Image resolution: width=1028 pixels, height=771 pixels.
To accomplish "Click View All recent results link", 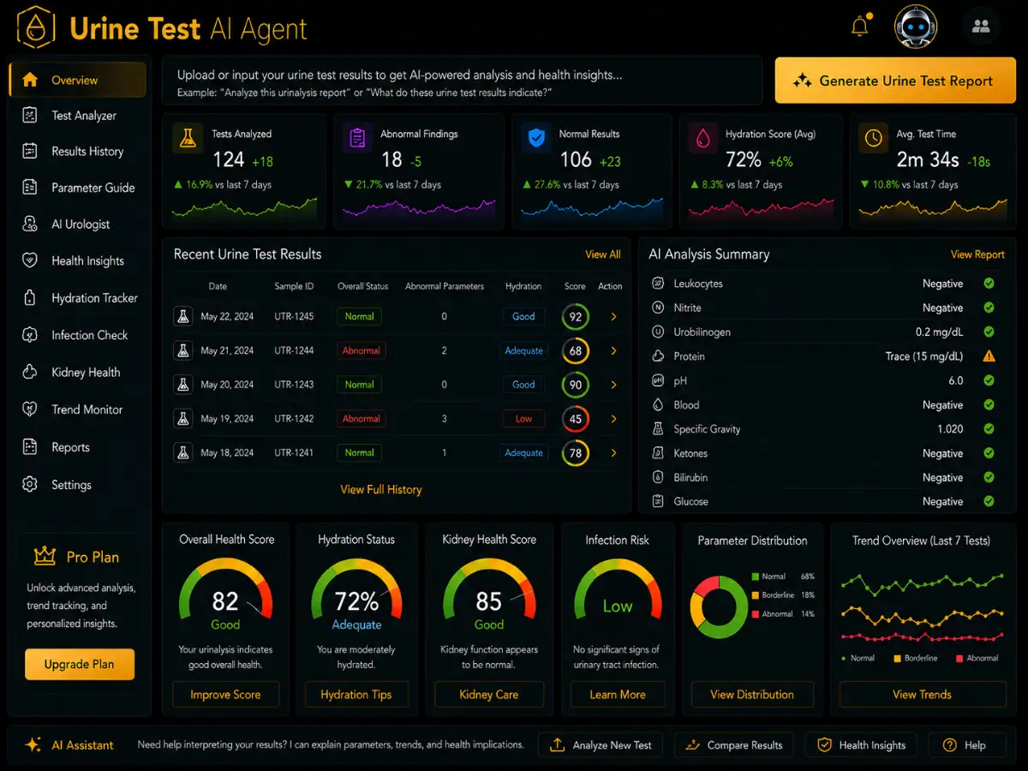I will [x=603, y=254].
